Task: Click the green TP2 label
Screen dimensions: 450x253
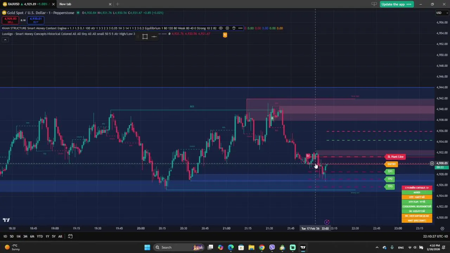Action: 390,179
